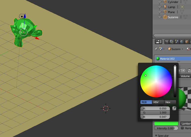The image size is (191, 137).
Task: Unlink material with the X button
Action: click(183, 71)
